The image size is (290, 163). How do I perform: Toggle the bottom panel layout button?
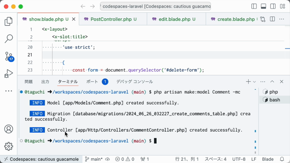[x=263, y=6]
